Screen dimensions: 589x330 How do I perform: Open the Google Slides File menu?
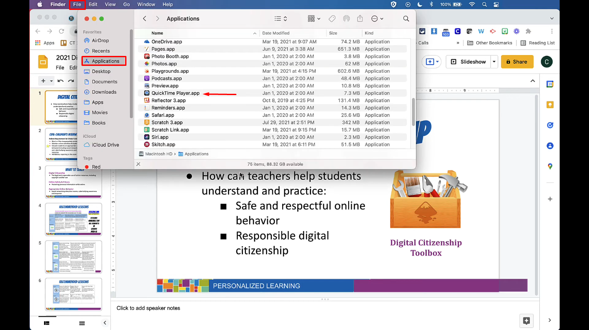tap(60, 68)
